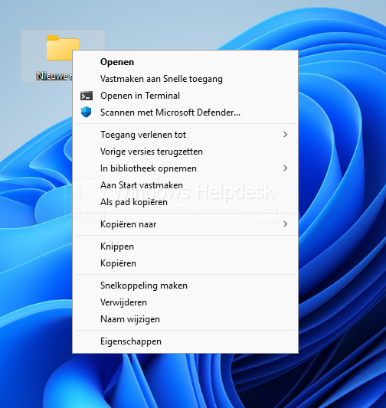Create a shortcut via Snelkoppeling maken
386x408 pixels.
click(185, 286)
